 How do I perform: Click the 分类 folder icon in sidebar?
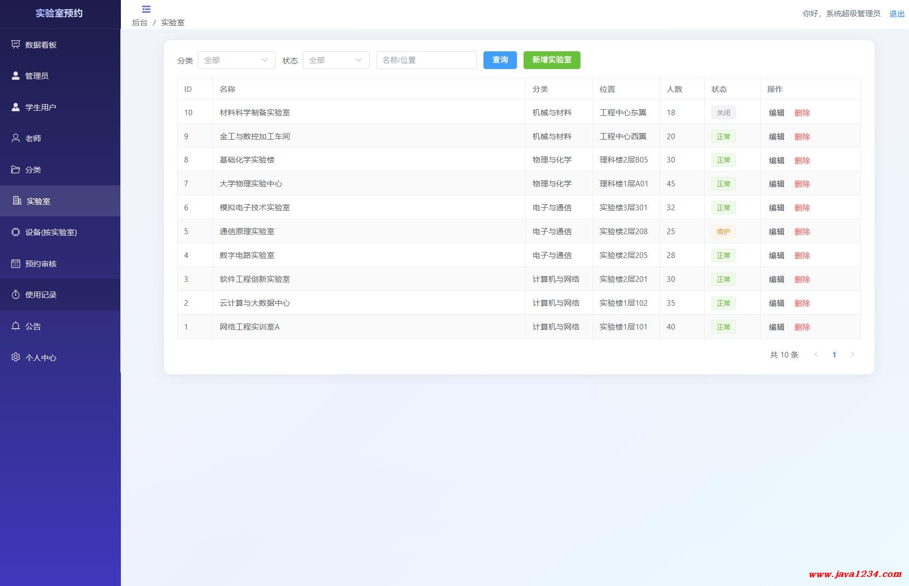click(x=16, y=170)
